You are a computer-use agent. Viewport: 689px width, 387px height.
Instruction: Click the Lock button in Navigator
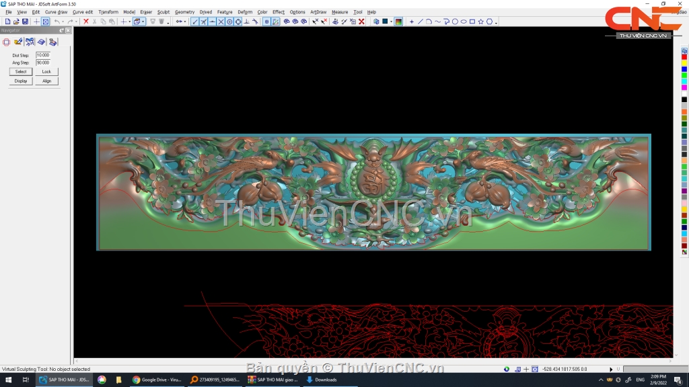pos(46,71)
